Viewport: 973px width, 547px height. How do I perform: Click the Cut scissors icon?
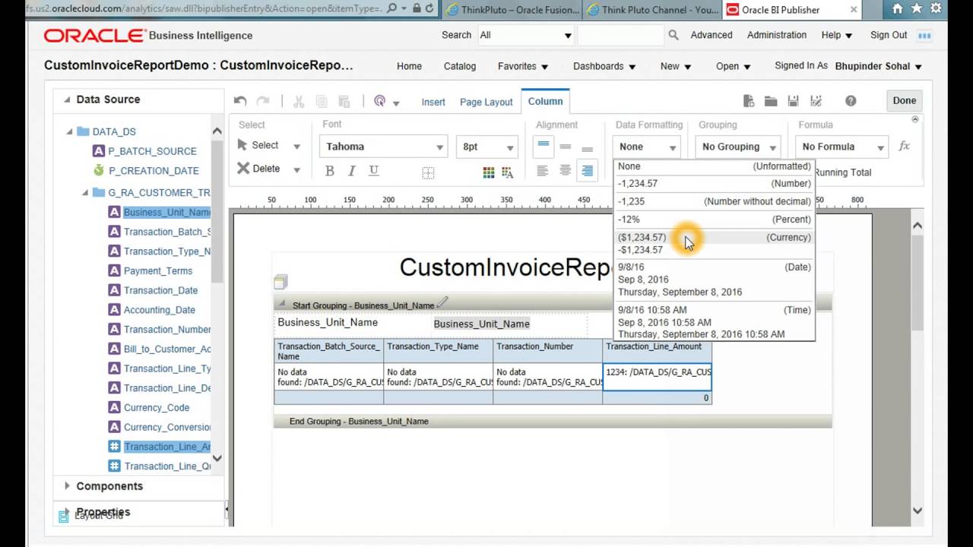[299, 101]
